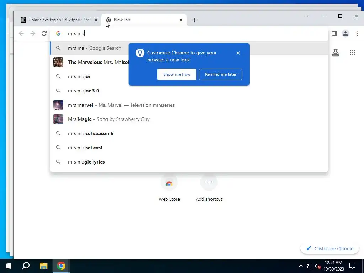Select the 'mrs major' suggestion
This screenshot has width=364, height=273.
[189, 76]
